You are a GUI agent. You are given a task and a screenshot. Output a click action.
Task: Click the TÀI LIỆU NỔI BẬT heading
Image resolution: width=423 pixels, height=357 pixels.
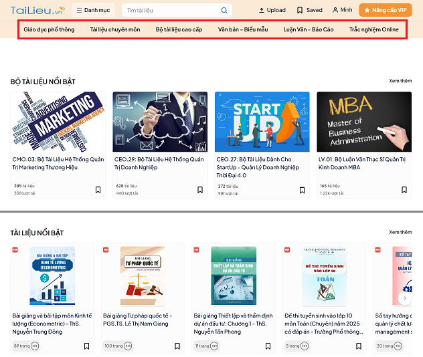(x=37, y=233)
